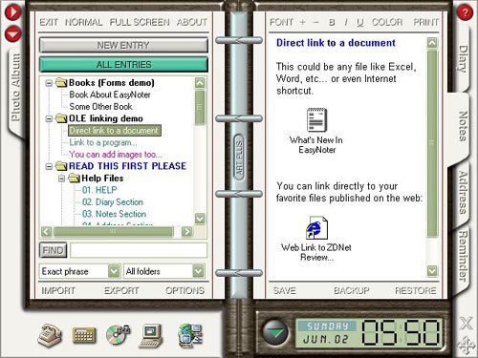Click the search text field beside FIND
Screen dimensions: 478x358
(139, 250)
